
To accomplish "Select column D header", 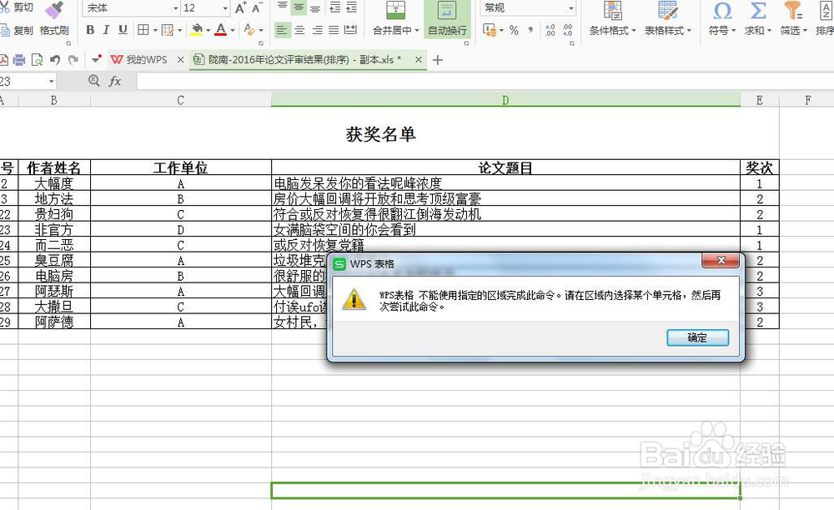I will click(x=505, y=100).
